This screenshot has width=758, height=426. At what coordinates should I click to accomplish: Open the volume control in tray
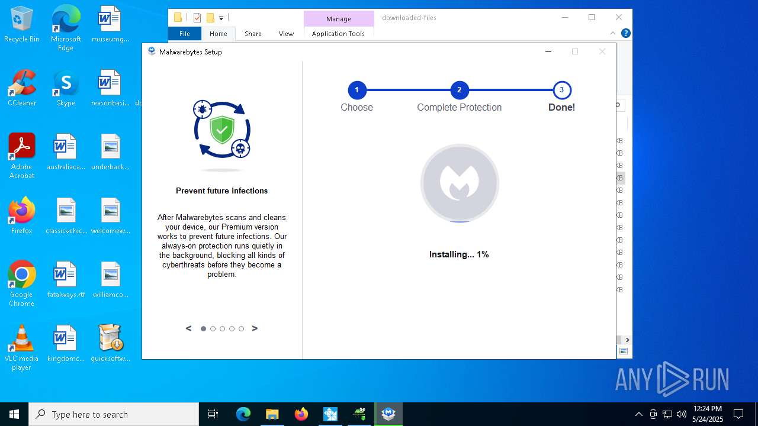682,414
